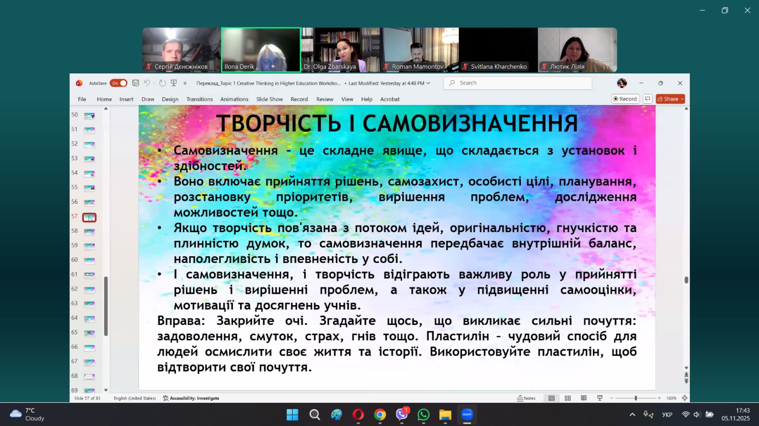The image size is (759, 426).
Task: Toggle the AutoSave switch off
Action: (x=119, y=83)
